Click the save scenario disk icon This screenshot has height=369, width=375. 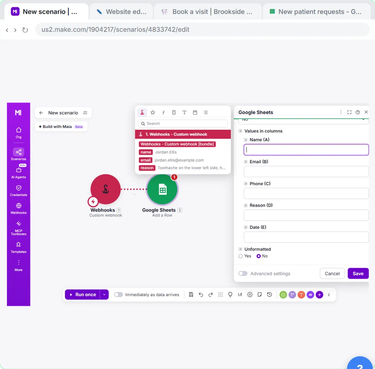click(x=191, y=294)
